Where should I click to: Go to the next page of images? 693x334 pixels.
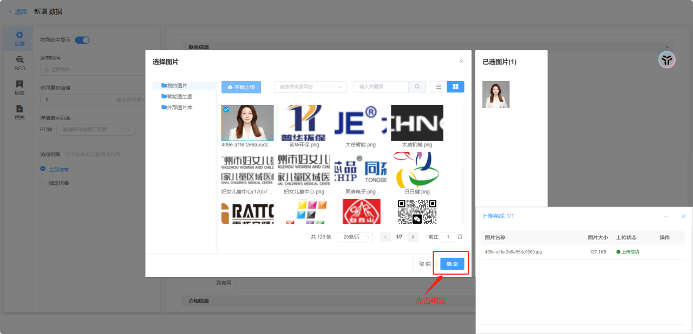[x=413, y=237]
